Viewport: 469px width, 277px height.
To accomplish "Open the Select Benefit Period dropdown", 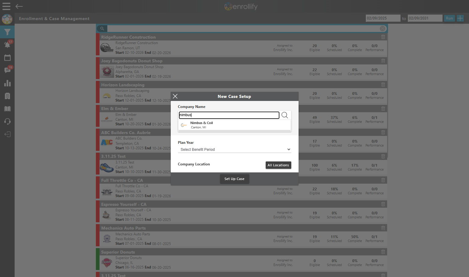I will (234, 150).
